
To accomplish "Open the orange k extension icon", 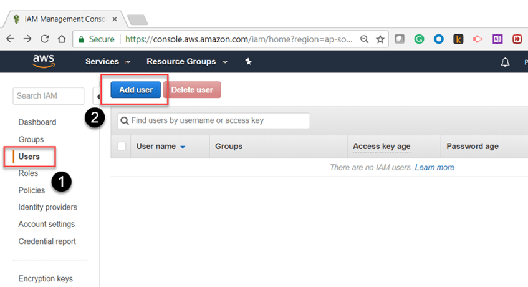I will 458,39.
